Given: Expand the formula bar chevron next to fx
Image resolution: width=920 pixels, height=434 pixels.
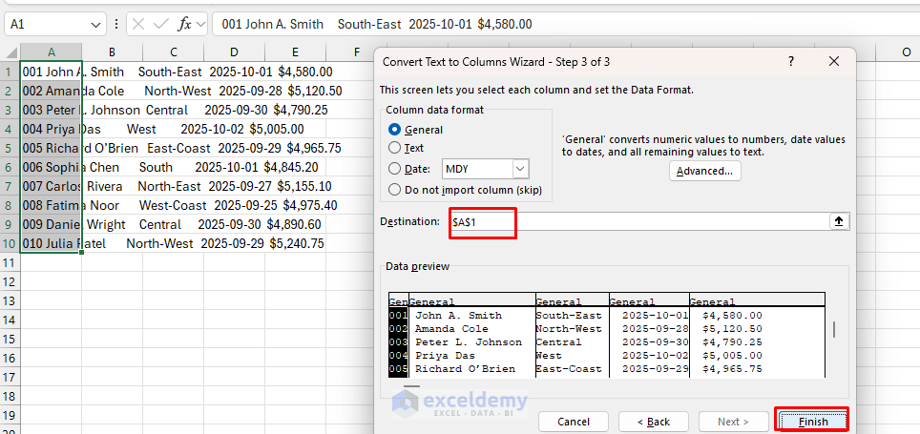Looking at the screenshot, I should tap(201, 24).
